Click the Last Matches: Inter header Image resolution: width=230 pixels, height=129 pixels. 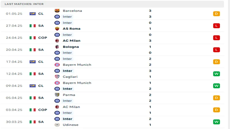[x=24, y=4]
